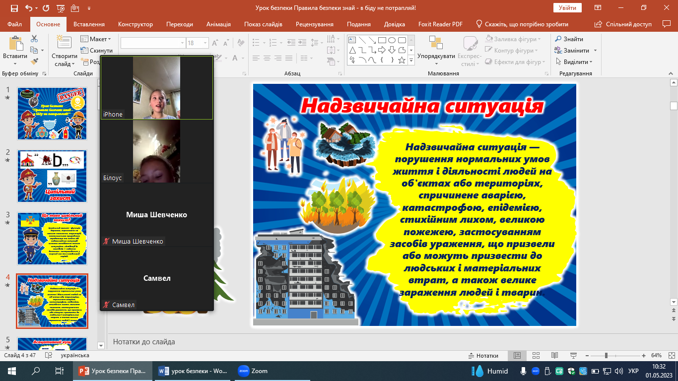The image size is (678, 381).
Task: Expand the Вставити paste options arrow
Action: point(15,63)
